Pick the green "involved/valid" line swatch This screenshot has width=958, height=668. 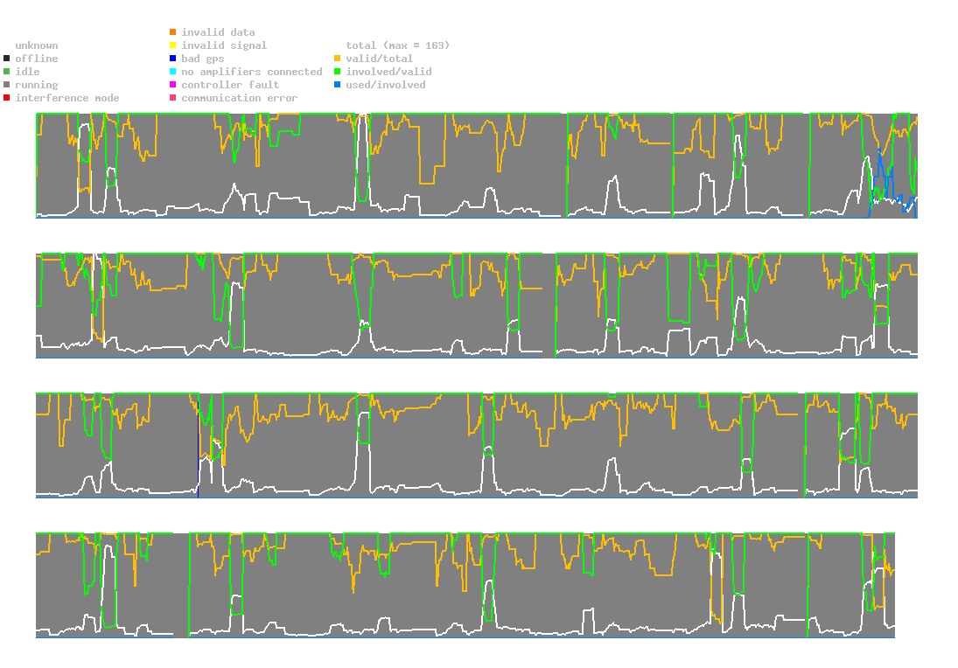(x=338, y=72)
